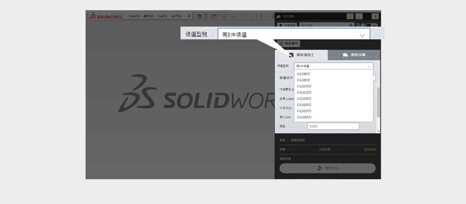Open the 價格詳情 link
The height and width of the screenshot is (204, 466).
[370, 149]
